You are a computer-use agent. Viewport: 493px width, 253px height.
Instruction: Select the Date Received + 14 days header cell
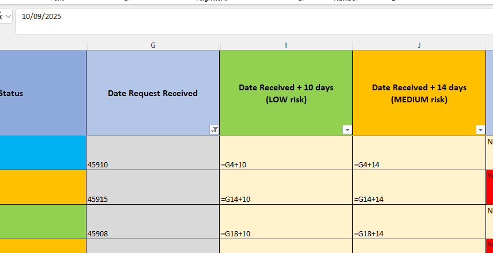pos(419,93)
